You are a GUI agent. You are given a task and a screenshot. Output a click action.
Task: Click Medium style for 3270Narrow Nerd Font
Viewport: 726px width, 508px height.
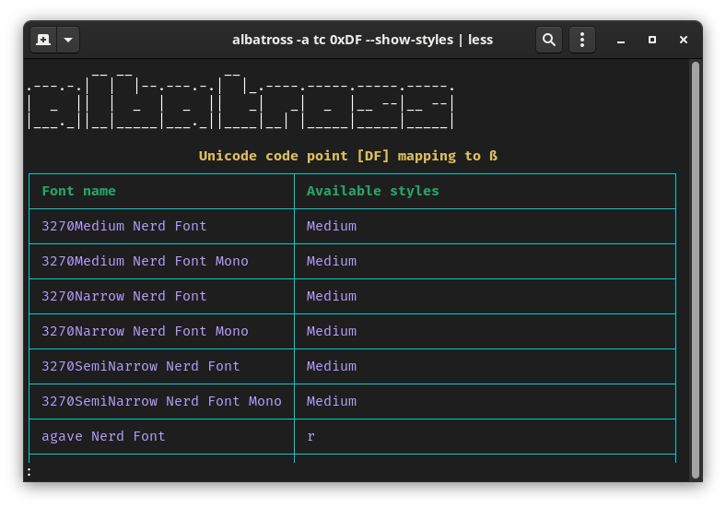point(332,296)
